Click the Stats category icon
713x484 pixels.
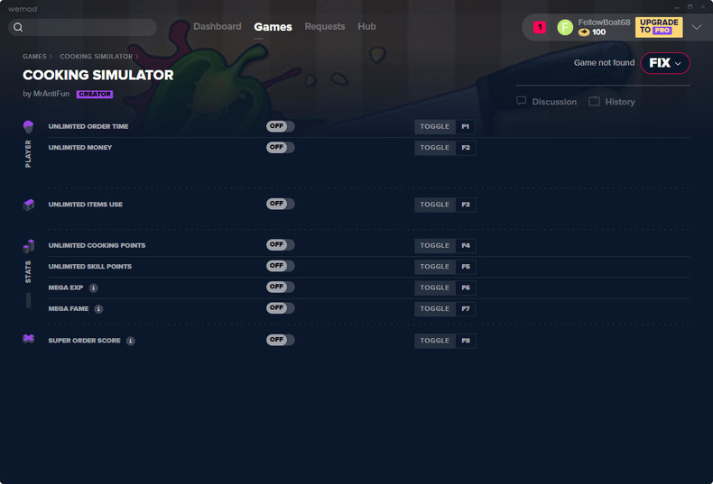tap(28, 246)
